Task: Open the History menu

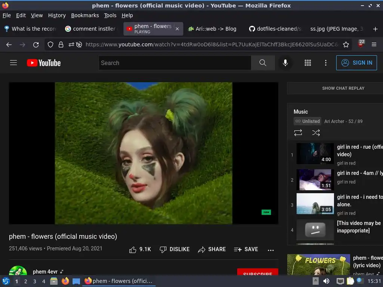Action: click(57, 15)
